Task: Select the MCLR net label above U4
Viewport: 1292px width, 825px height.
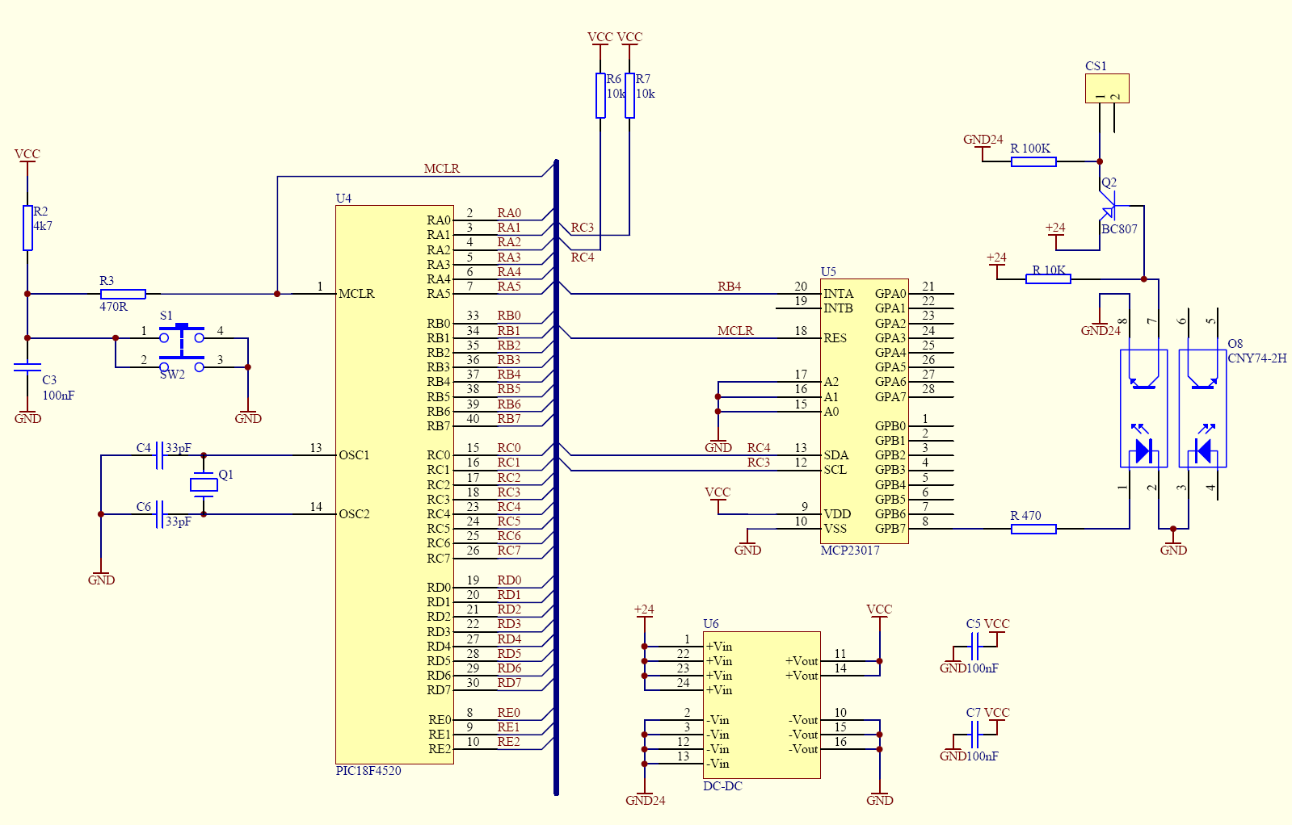Action: [442, 169]
